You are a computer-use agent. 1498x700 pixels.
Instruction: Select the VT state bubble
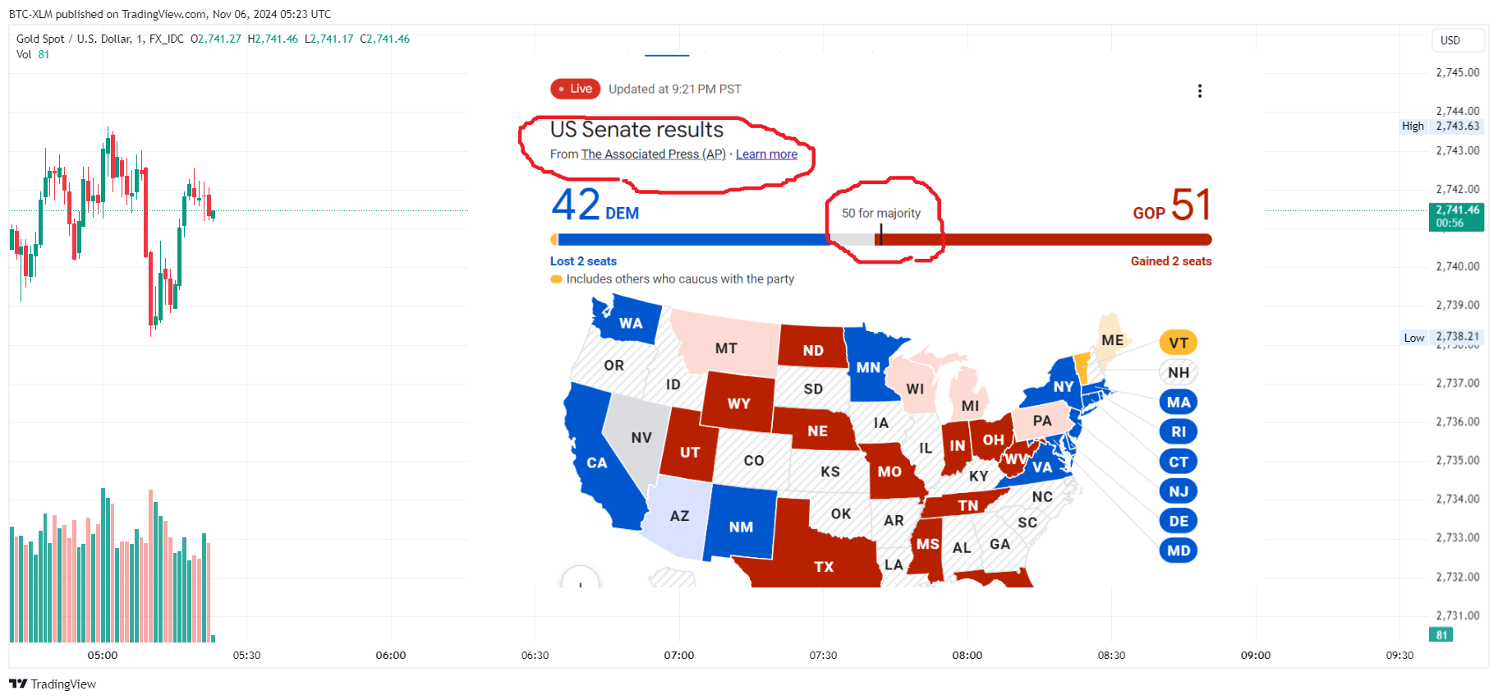coord(1179,343)
